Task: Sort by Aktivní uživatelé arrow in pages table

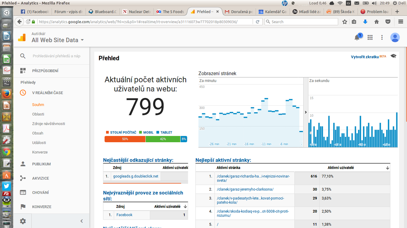Action: (x=388, y=168)
